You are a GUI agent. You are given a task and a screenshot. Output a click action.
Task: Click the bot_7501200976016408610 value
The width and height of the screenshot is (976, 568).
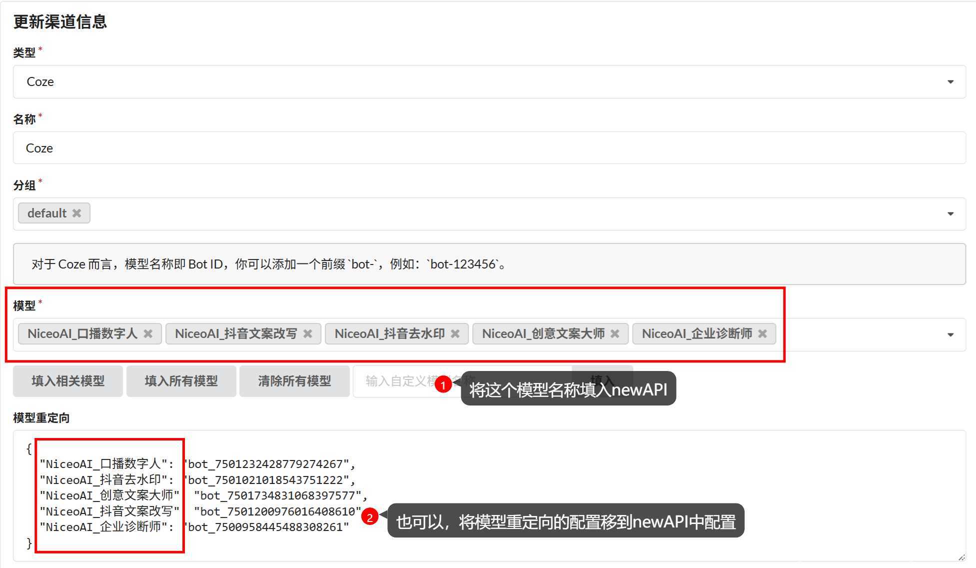coord(277,511)
